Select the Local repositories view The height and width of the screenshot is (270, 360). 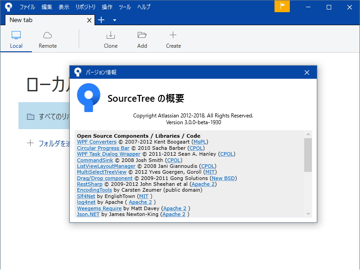point(16,39)
